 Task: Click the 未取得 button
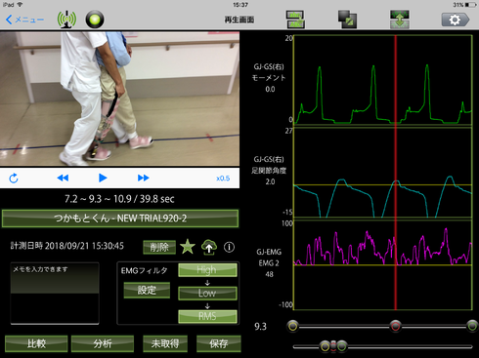pos(165,343)
